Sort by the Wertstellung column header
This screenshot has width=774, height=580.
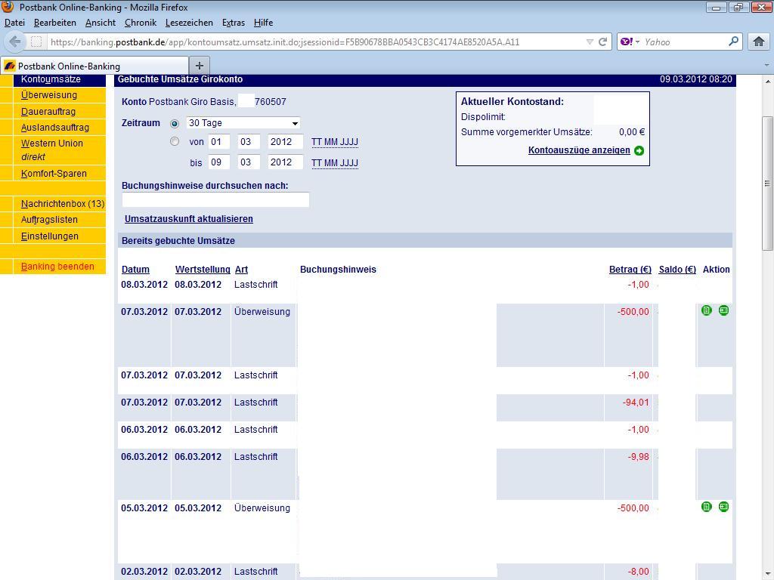[x=203, y=270]
